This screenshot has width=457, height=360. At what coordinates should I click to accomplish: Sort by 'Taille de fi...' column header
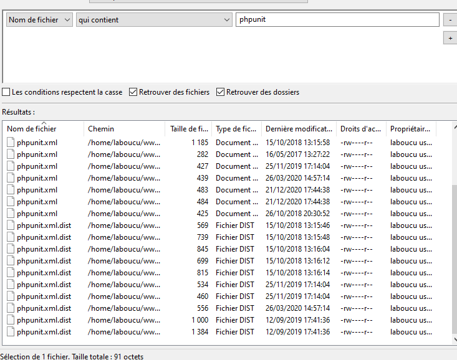189,129
